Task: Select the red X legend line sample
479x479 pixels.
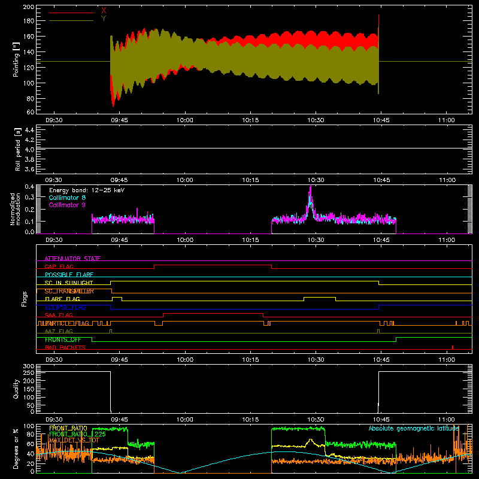Action: click(x=71, y=13)
